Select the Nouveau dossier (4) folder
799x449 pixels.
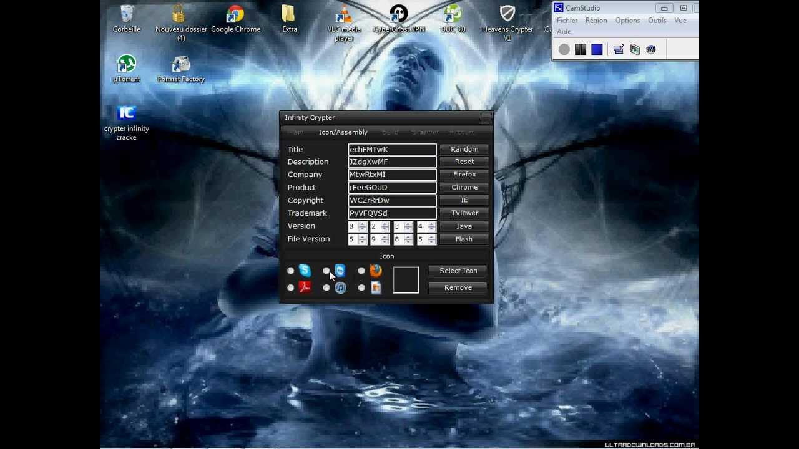pyautogui.click(x=181, y=23)
